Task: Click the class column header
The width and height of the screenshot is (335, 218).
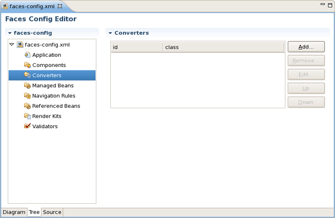Action: tap(223, 47)
